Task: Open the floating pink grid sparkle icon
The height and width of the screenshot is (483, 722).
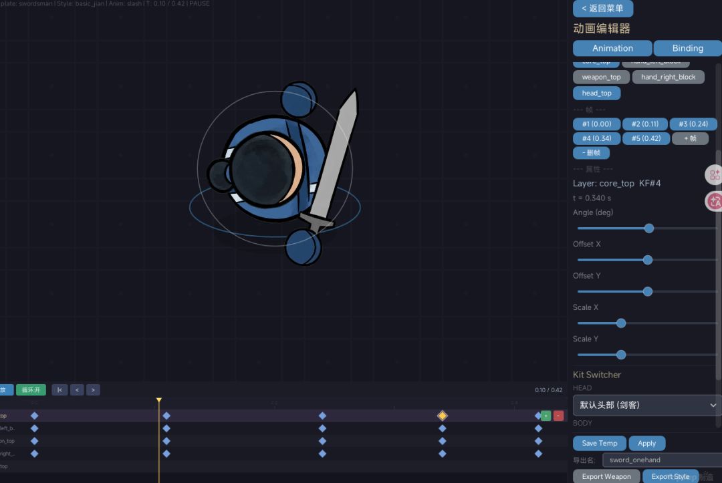Action: (x=714, y=175)
